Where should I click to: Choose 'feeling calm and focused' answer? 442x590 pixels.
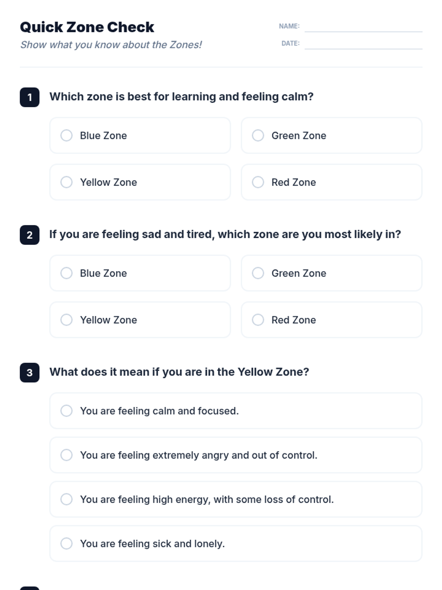67,411
